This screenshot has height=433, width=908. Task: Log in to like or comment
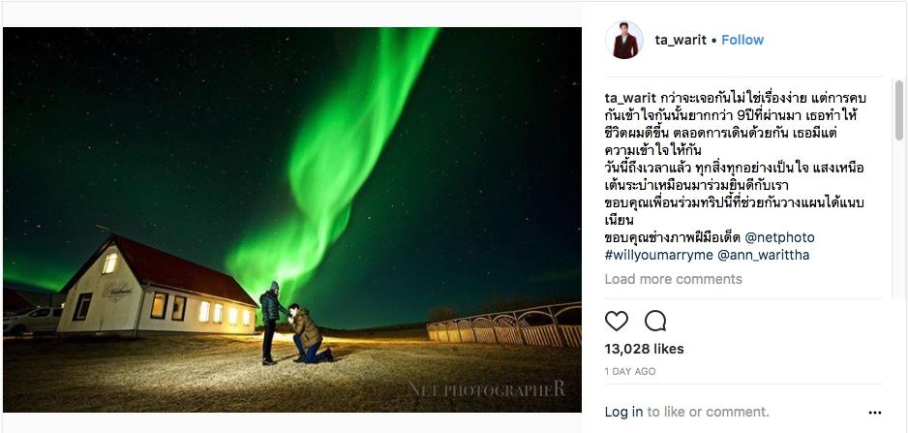pyautogui.click(x=623, y=412)
